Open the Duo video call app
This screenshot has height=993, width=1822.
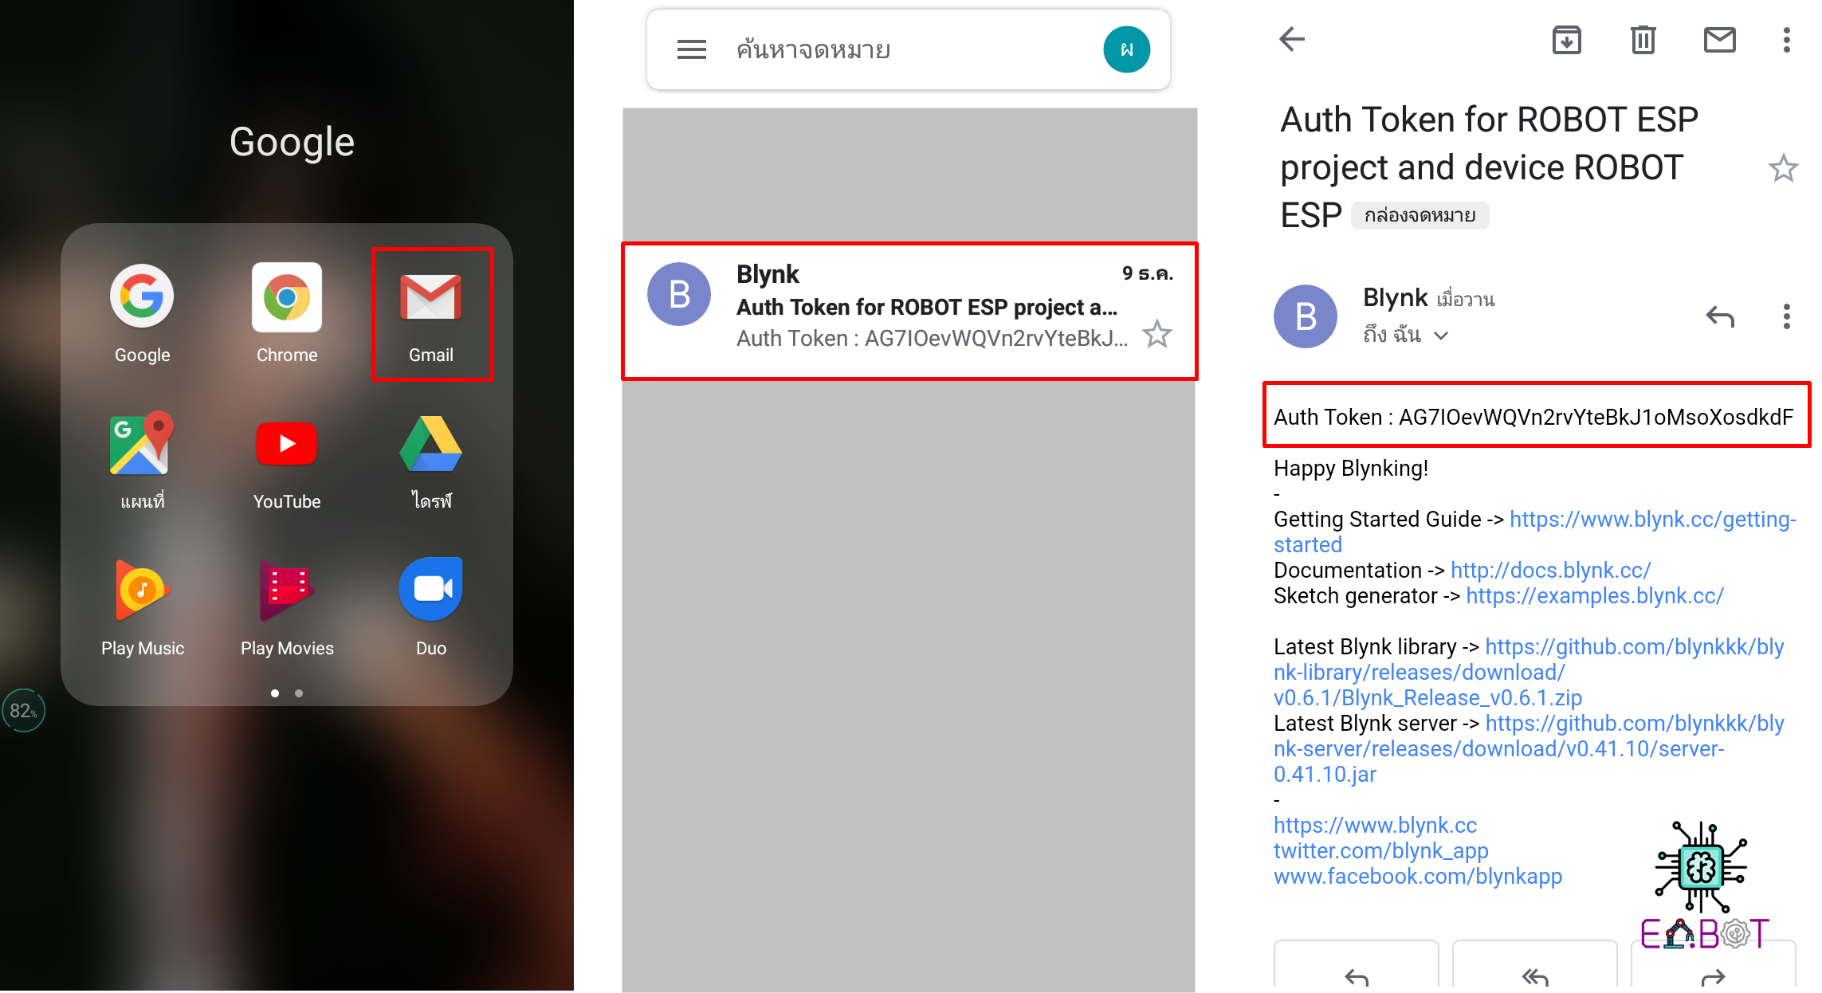(431, 606)
